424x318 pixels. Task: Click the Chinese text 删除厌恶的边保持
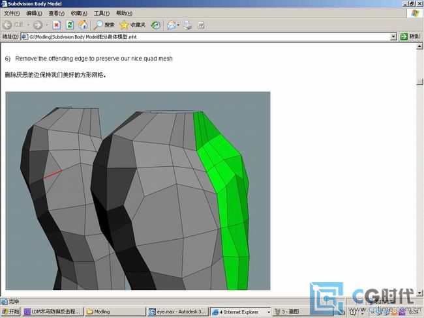(28, 75)
